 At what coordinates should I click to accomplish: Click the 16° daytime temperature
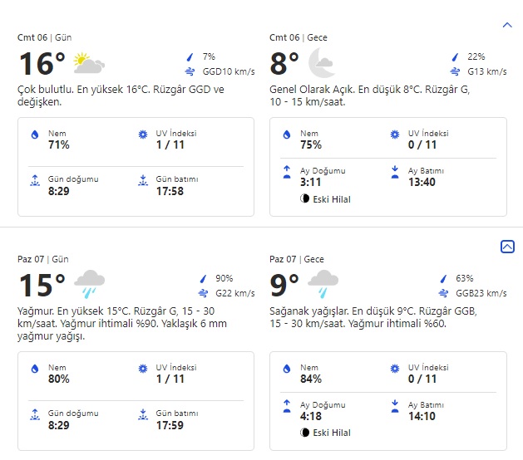click(x=42, y=64)
